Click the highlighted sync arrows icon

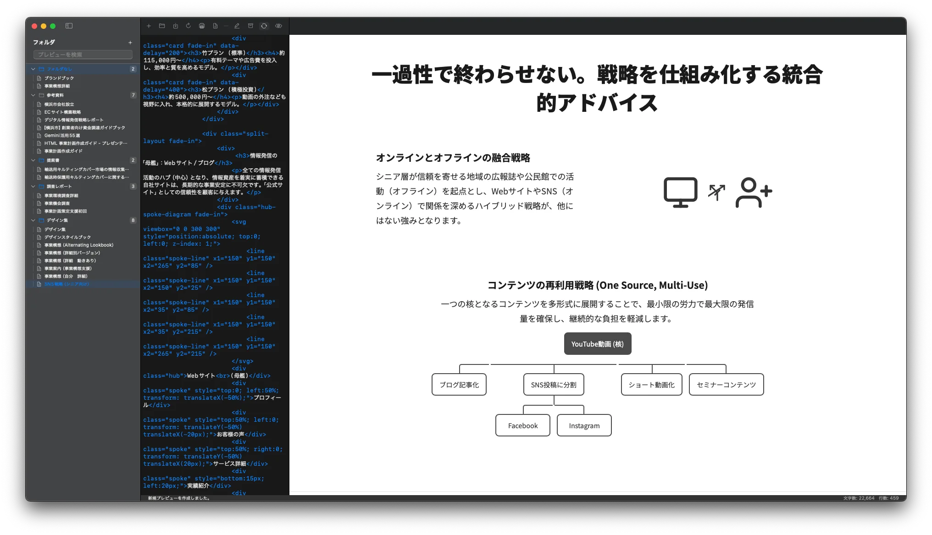[x=264, y=26]
